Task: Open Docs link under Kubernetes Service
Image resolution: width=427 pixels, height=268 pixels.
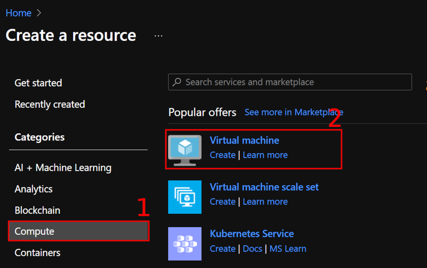Action: (x=253, y=249)
